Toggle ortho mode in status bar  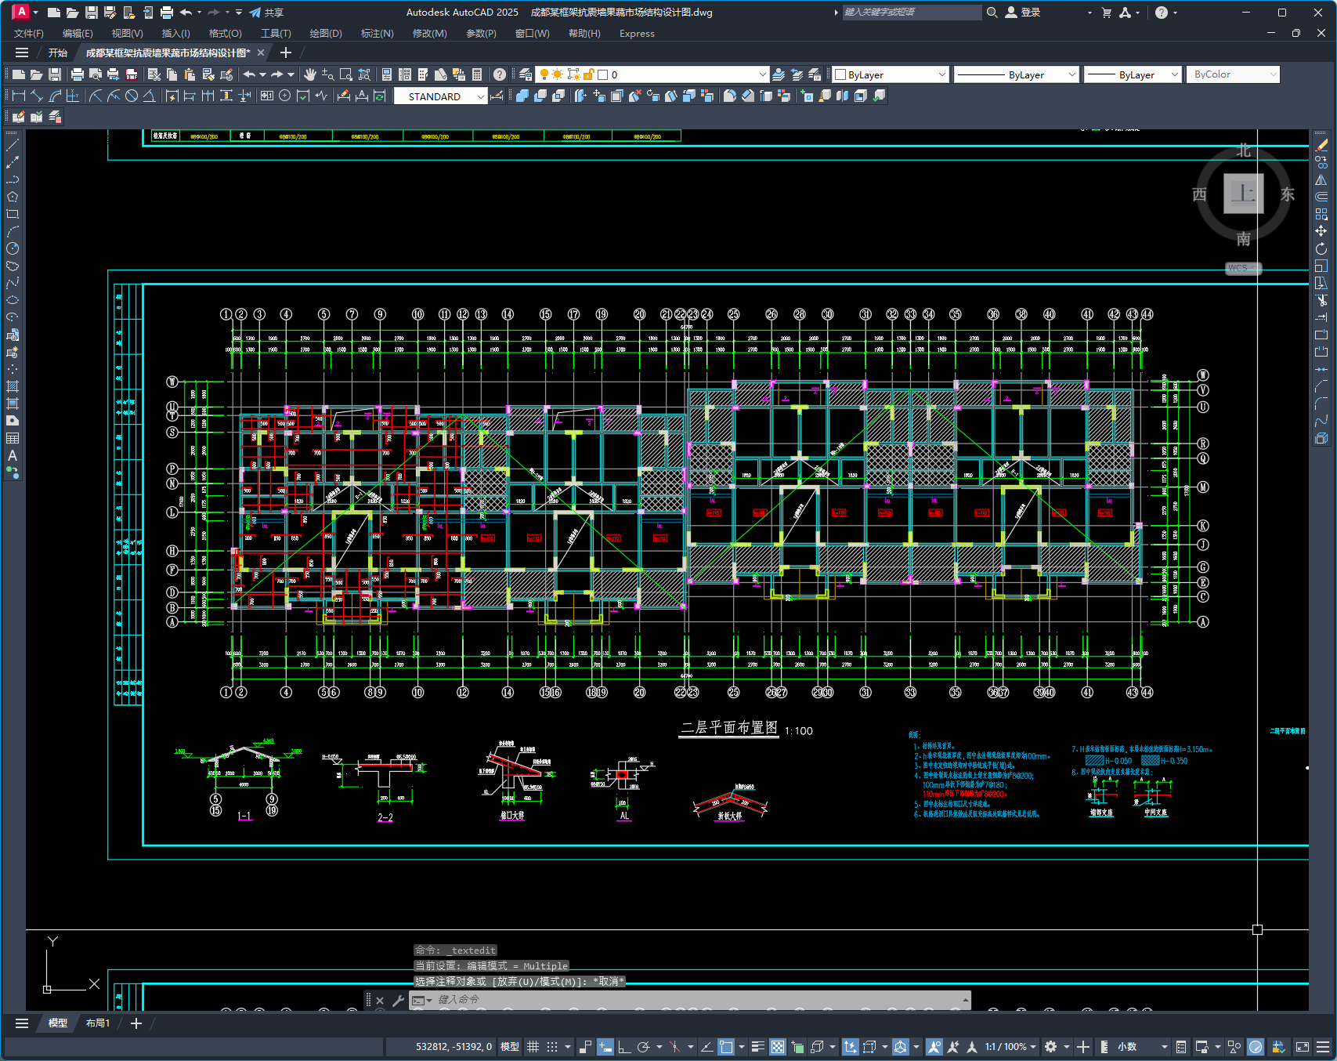click(623, 1047)
